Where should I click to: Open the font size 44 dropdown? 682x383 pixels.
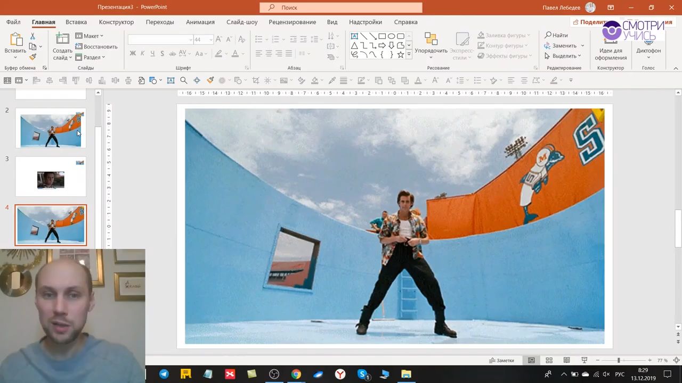(x=211, y=40)
